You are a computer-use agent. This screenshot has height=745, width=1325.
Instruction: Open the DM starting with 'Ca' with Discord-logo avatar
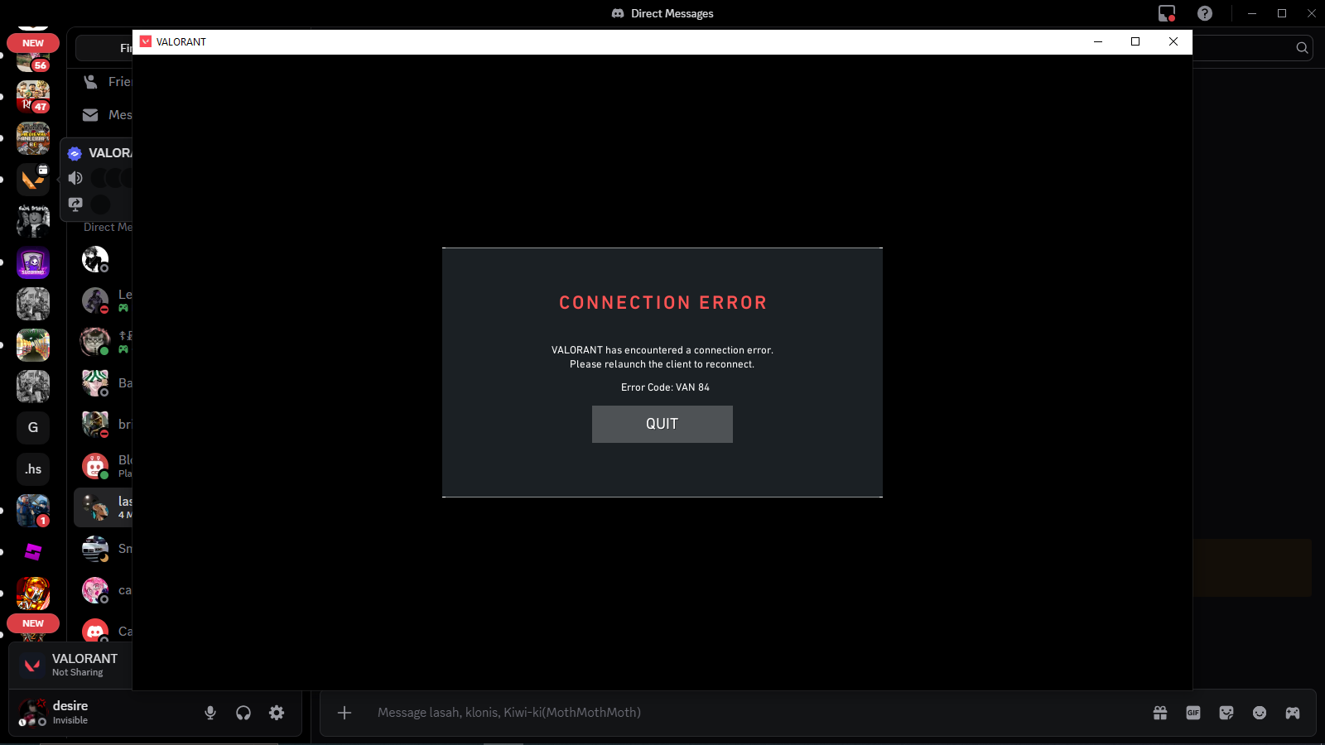[x=104, y=632]
